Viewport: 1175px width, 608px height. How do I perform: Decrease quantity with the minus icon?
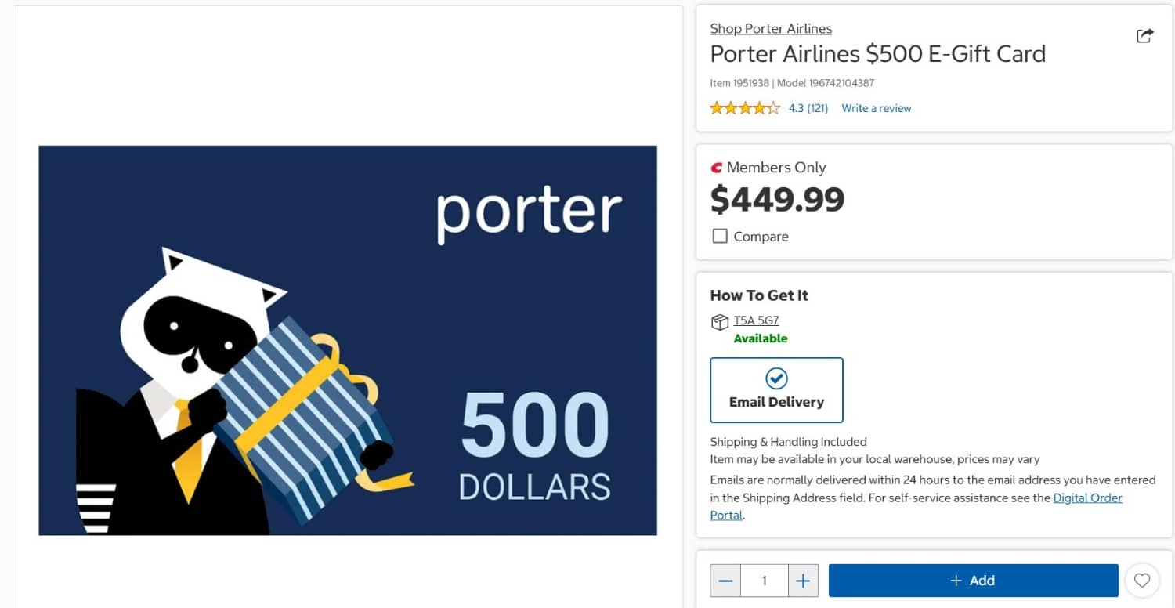pos(725,580)
